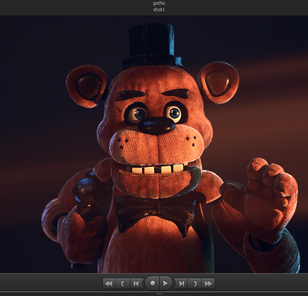Click the rewind double-arrow button

pos(109,284)
